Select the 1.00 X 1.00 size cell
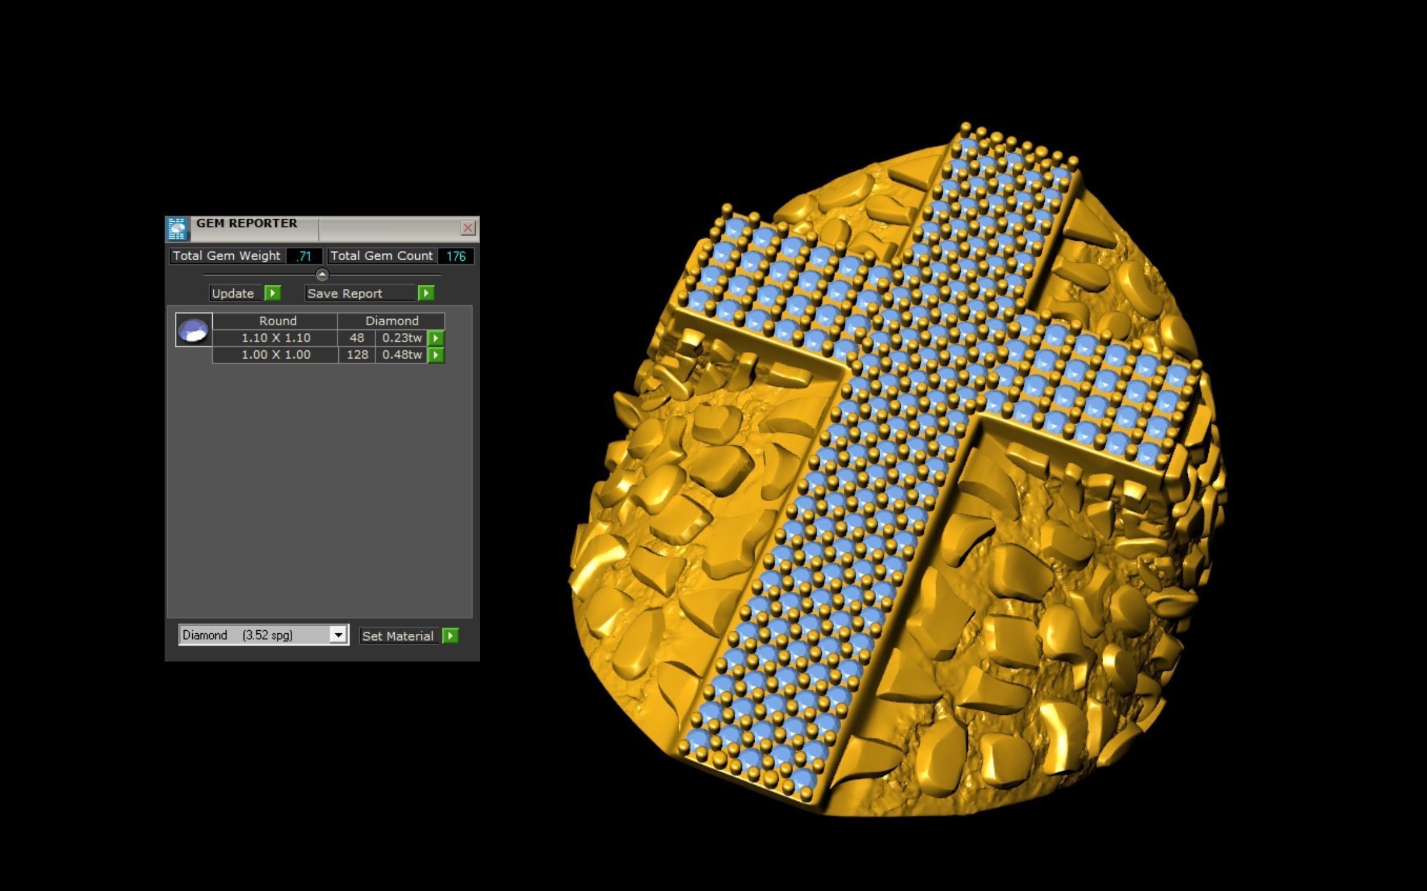This screenshot has width=1427, height=891. coord(275,355)
